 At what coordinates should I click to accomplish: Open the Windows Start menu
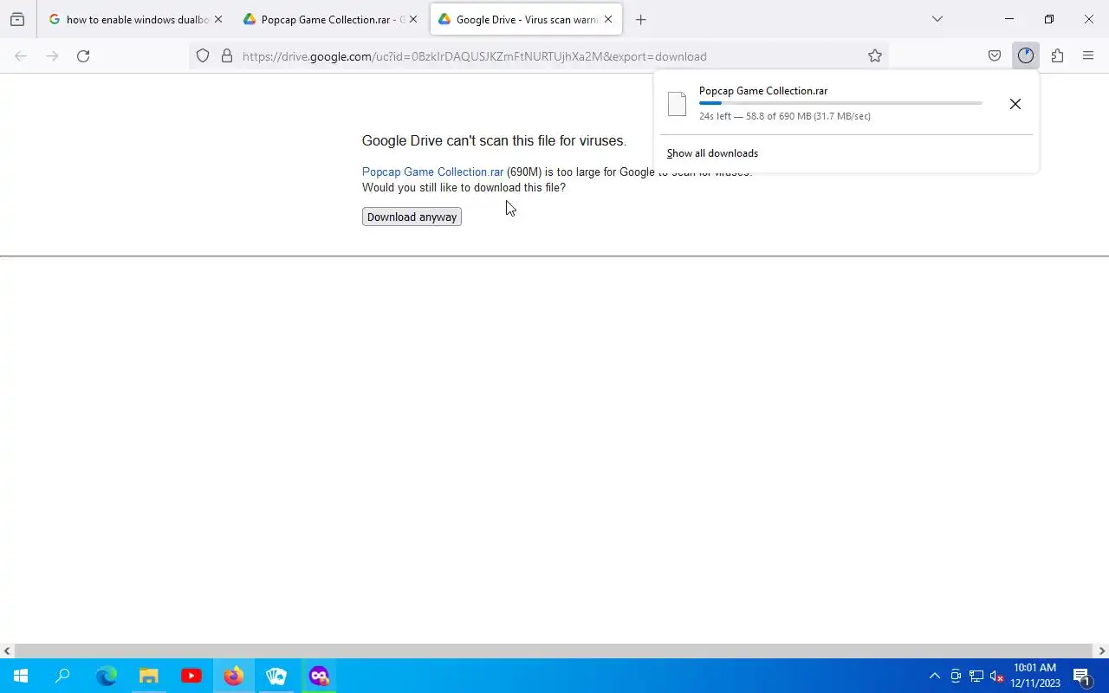tap(21, 676)
